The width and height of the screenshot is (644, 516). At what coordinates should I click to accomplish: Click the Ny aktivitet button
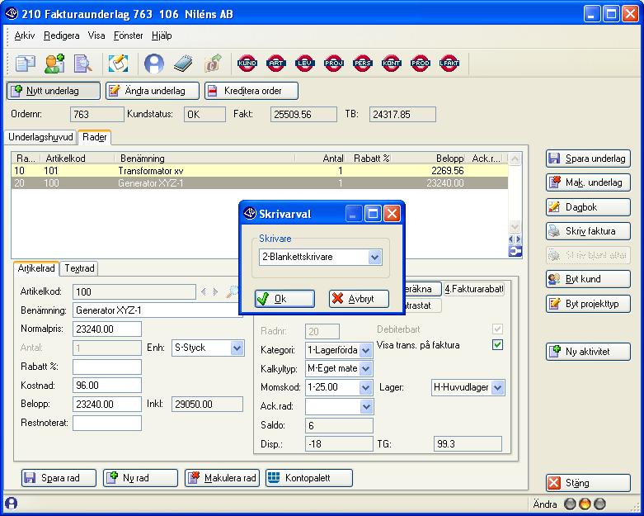[588, 352]
